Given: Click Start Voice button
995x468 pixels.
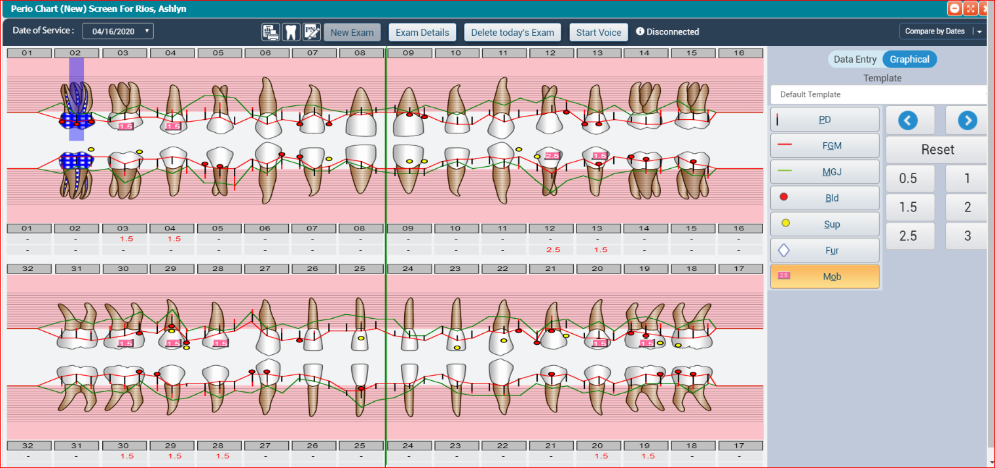Looking at the screenshot, I should point(599,32).
